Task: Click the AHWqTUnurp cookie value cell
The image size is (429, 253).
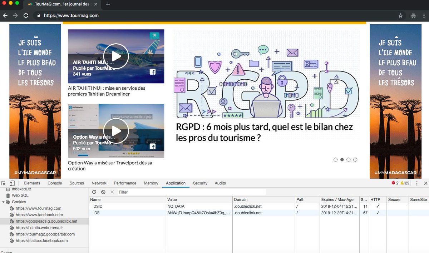Action: tap(199, 213)
